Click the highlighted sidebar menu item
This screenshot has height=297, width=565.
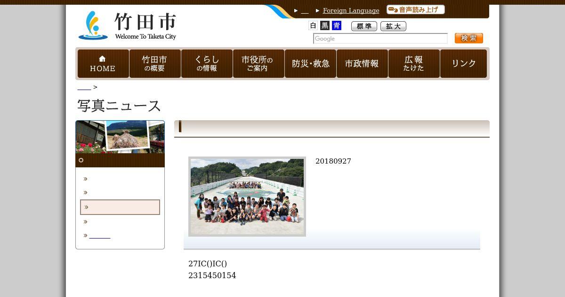[120, 207]
